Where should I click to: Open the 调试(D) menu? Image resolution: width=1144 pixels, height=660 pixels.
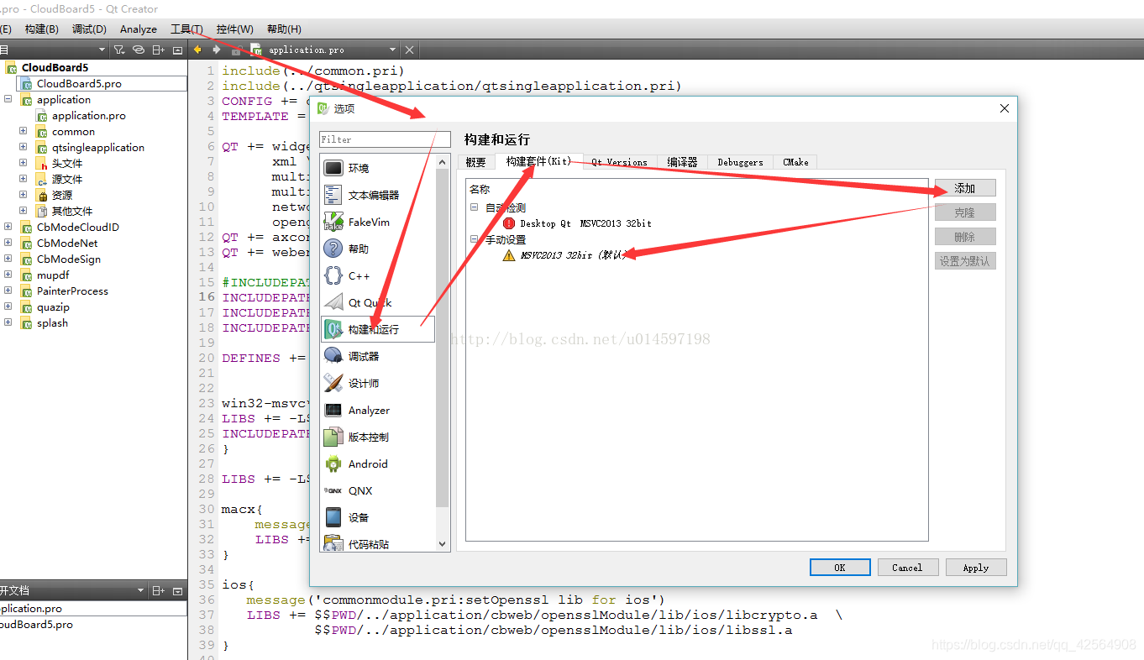[x=90, y=29]
